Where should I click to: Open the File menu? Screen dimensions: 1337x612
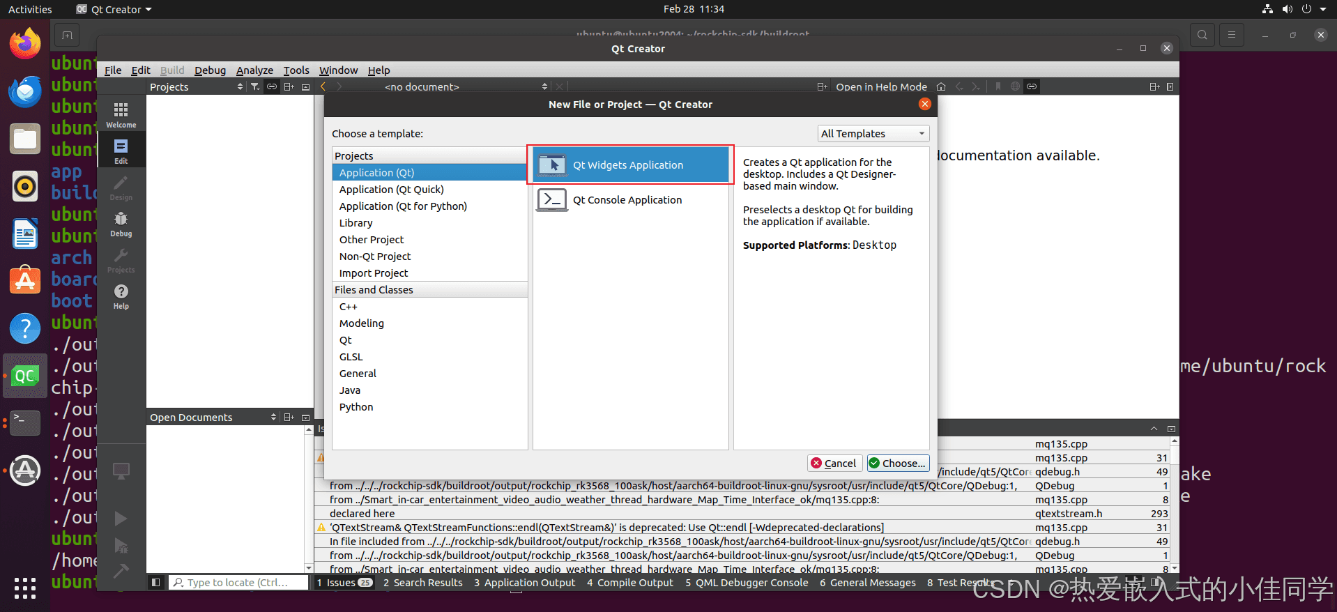coord(113,70)
